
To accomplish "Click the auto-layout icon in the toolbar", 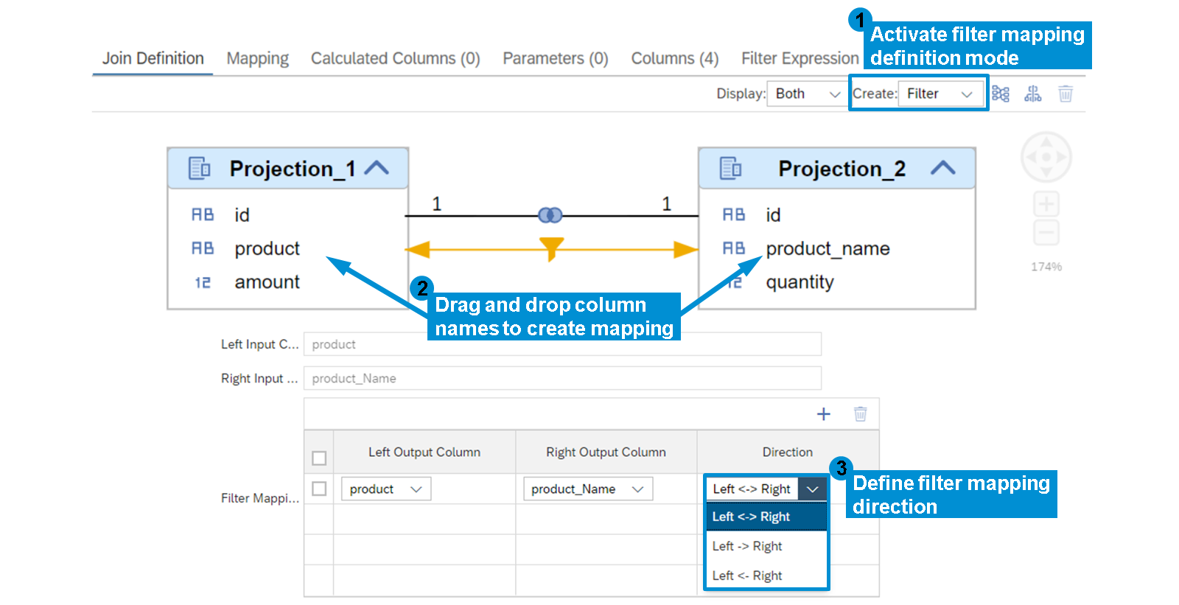I will click(1000, 94).
